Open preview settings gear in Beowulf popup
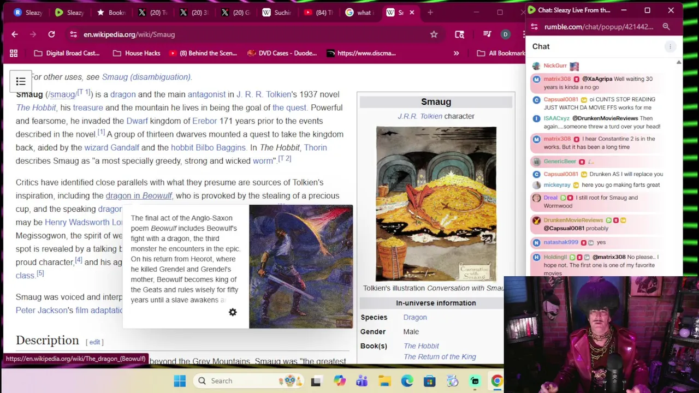This screenshot has width=699, height=393. pos(233,312)
